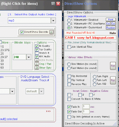Enable the Join Identical Files checkbox
The width and height of the screenshot is (119, 127).
tap(69, 47)
